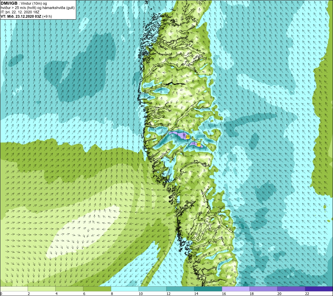
Task: Click the legend scale value 10
Action: coord(141,294)
